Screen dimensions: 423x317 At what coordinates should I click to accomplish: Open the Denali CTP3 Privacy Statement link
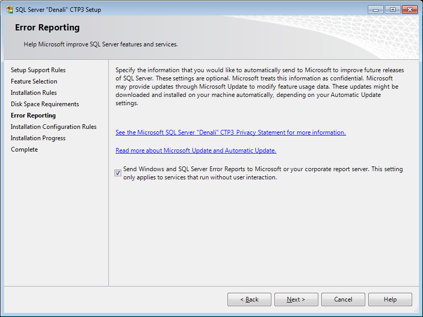231,132
